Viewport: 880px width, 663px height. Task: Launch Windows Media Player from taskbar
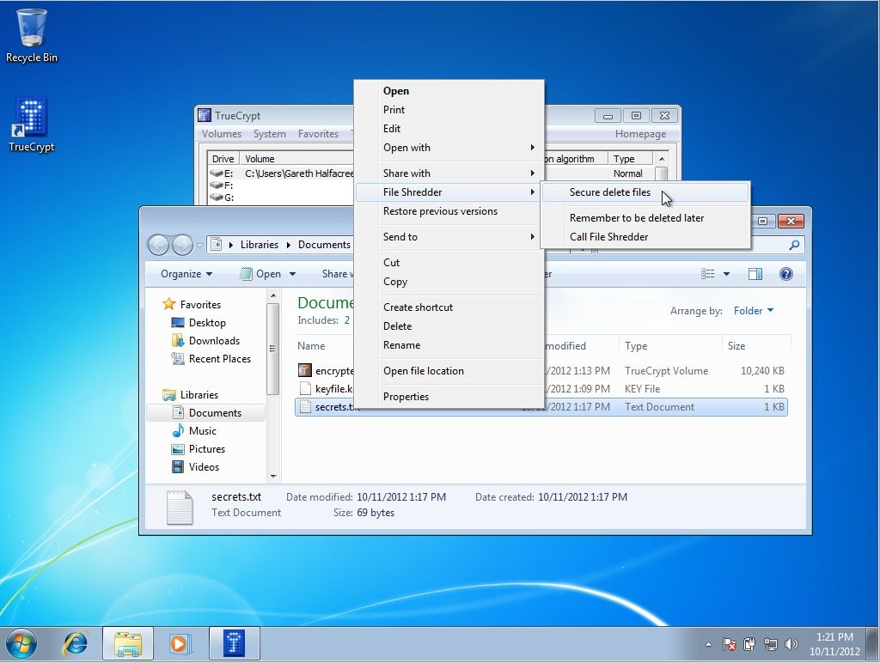point(180,642)
